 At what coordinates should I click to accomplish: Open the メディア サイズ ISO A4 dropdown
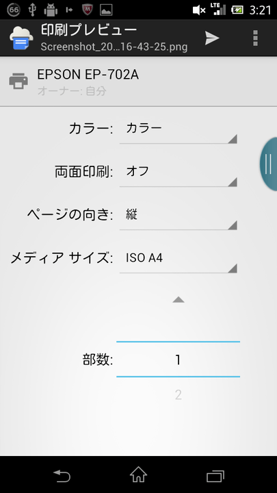[x=178, y=260]
